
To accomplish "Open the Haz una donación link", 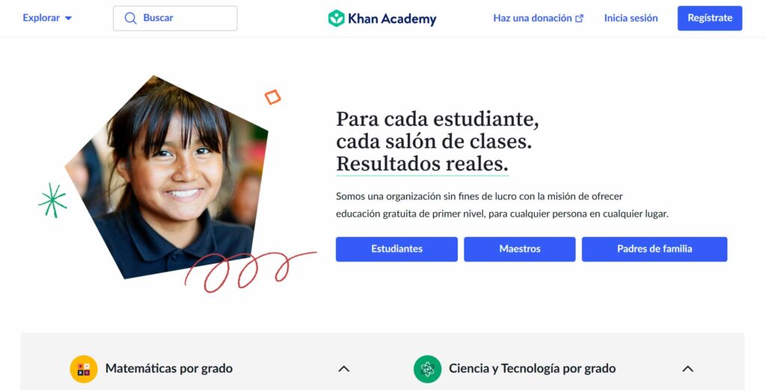I will 538,18.
